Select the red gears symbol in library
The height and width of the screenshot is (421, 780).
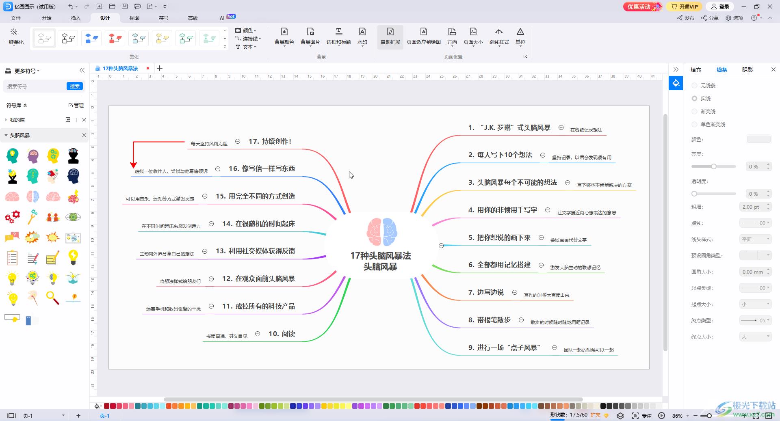pos(12,217)
